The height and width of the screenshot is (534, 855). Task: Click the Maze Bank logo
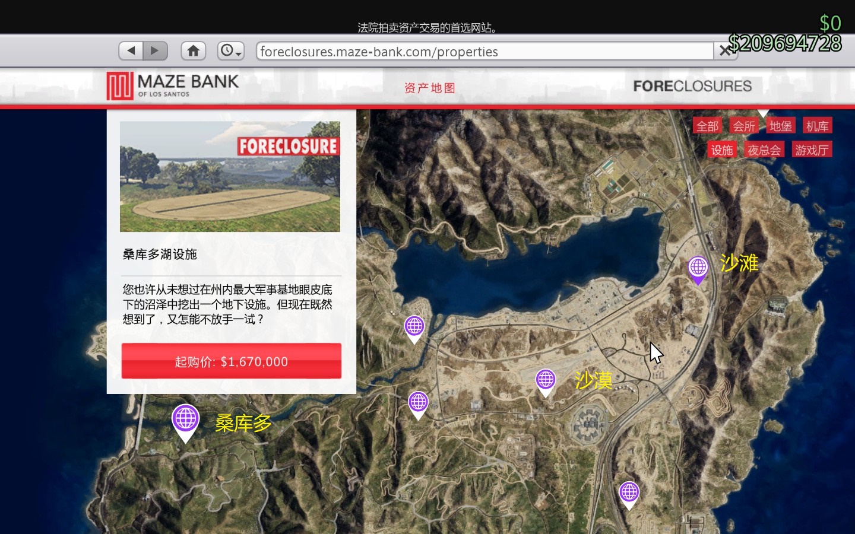tap(173, 86)
